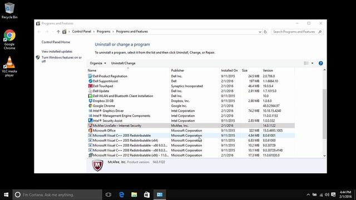
Task: Click the version 9.0.30729.4148 cell
Action: (x=273, y=151)
